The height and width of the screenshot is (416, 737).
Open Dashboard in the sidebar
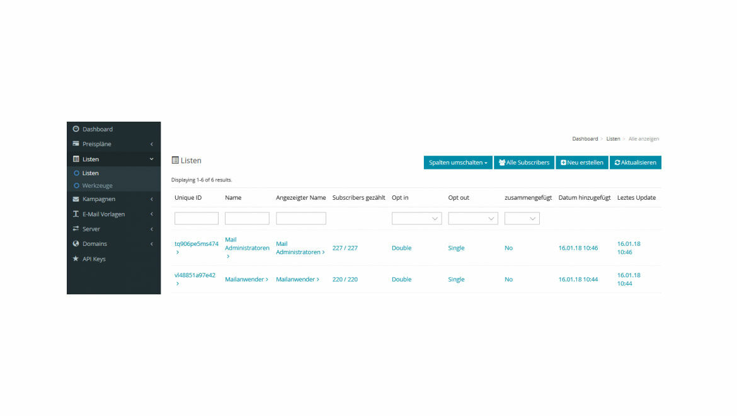(97, 129)
